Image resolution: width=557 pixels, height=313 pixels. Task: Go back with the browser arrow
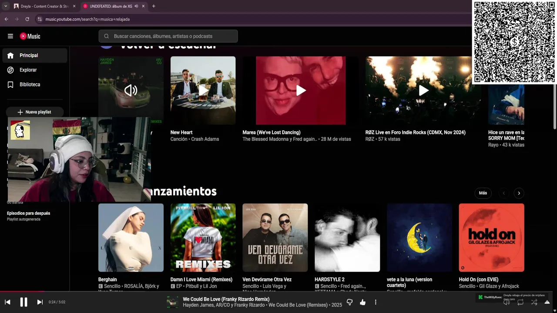[7, 19]
